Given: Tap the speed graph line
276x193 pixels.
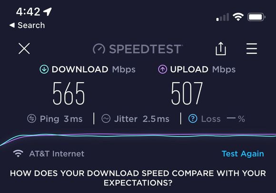Looking at the screenshot, I should [x=138, y=135].
